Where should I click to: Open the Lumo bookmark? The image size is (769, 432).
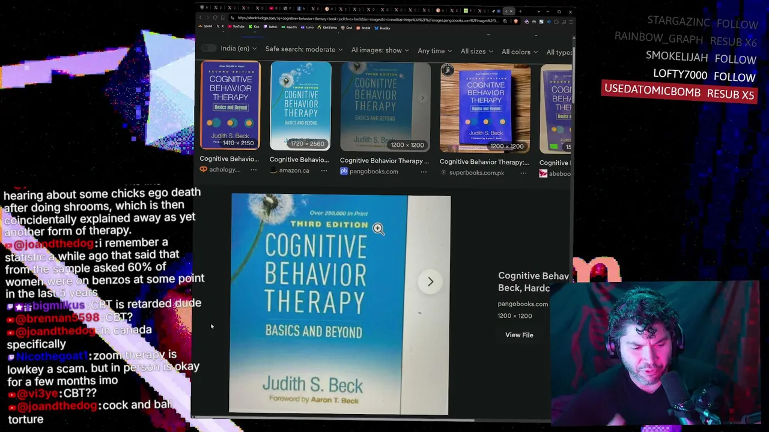pos(308,28)
